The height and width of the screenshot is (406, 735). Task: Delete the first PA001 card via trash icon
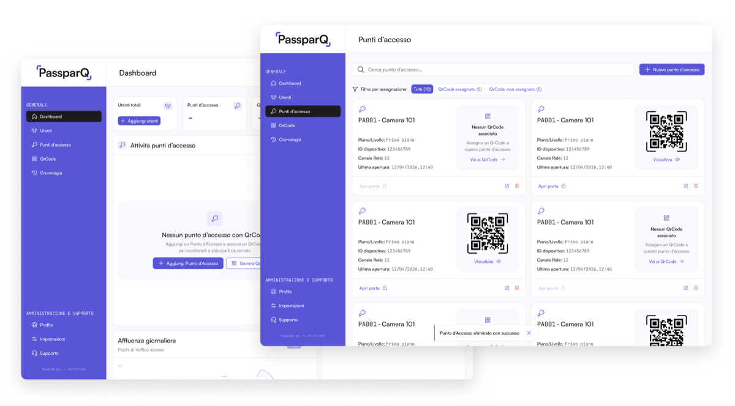click(517, 186)
